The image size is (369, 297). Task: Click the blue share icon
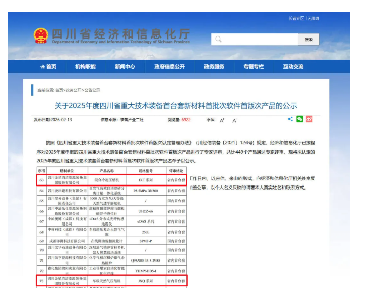tap(290, 119)
